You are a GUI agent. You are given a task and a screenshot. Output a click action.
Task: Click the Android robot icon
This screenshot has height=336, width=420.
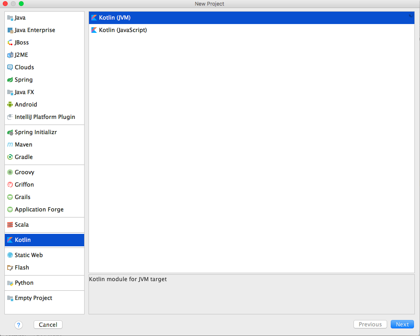click(x=10, y=105)
